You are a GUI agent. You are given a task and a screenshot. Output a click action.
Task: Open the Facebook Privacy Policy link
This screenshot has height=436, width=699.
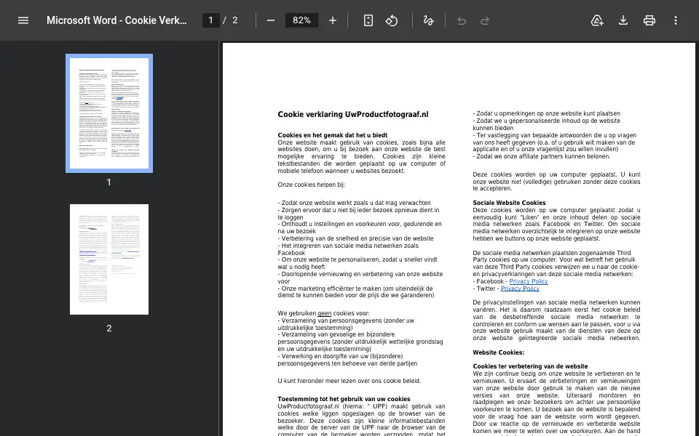tap(529, 281)
